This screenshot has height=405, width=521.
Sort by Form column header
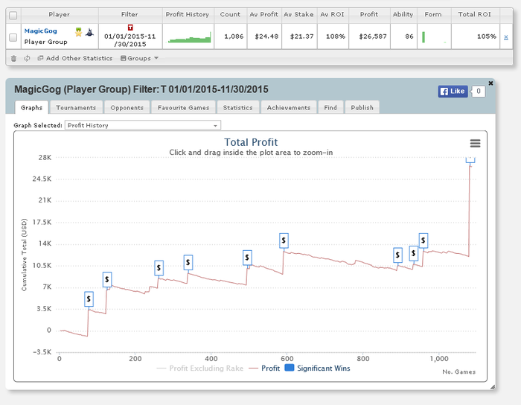[x=433, y=15]
